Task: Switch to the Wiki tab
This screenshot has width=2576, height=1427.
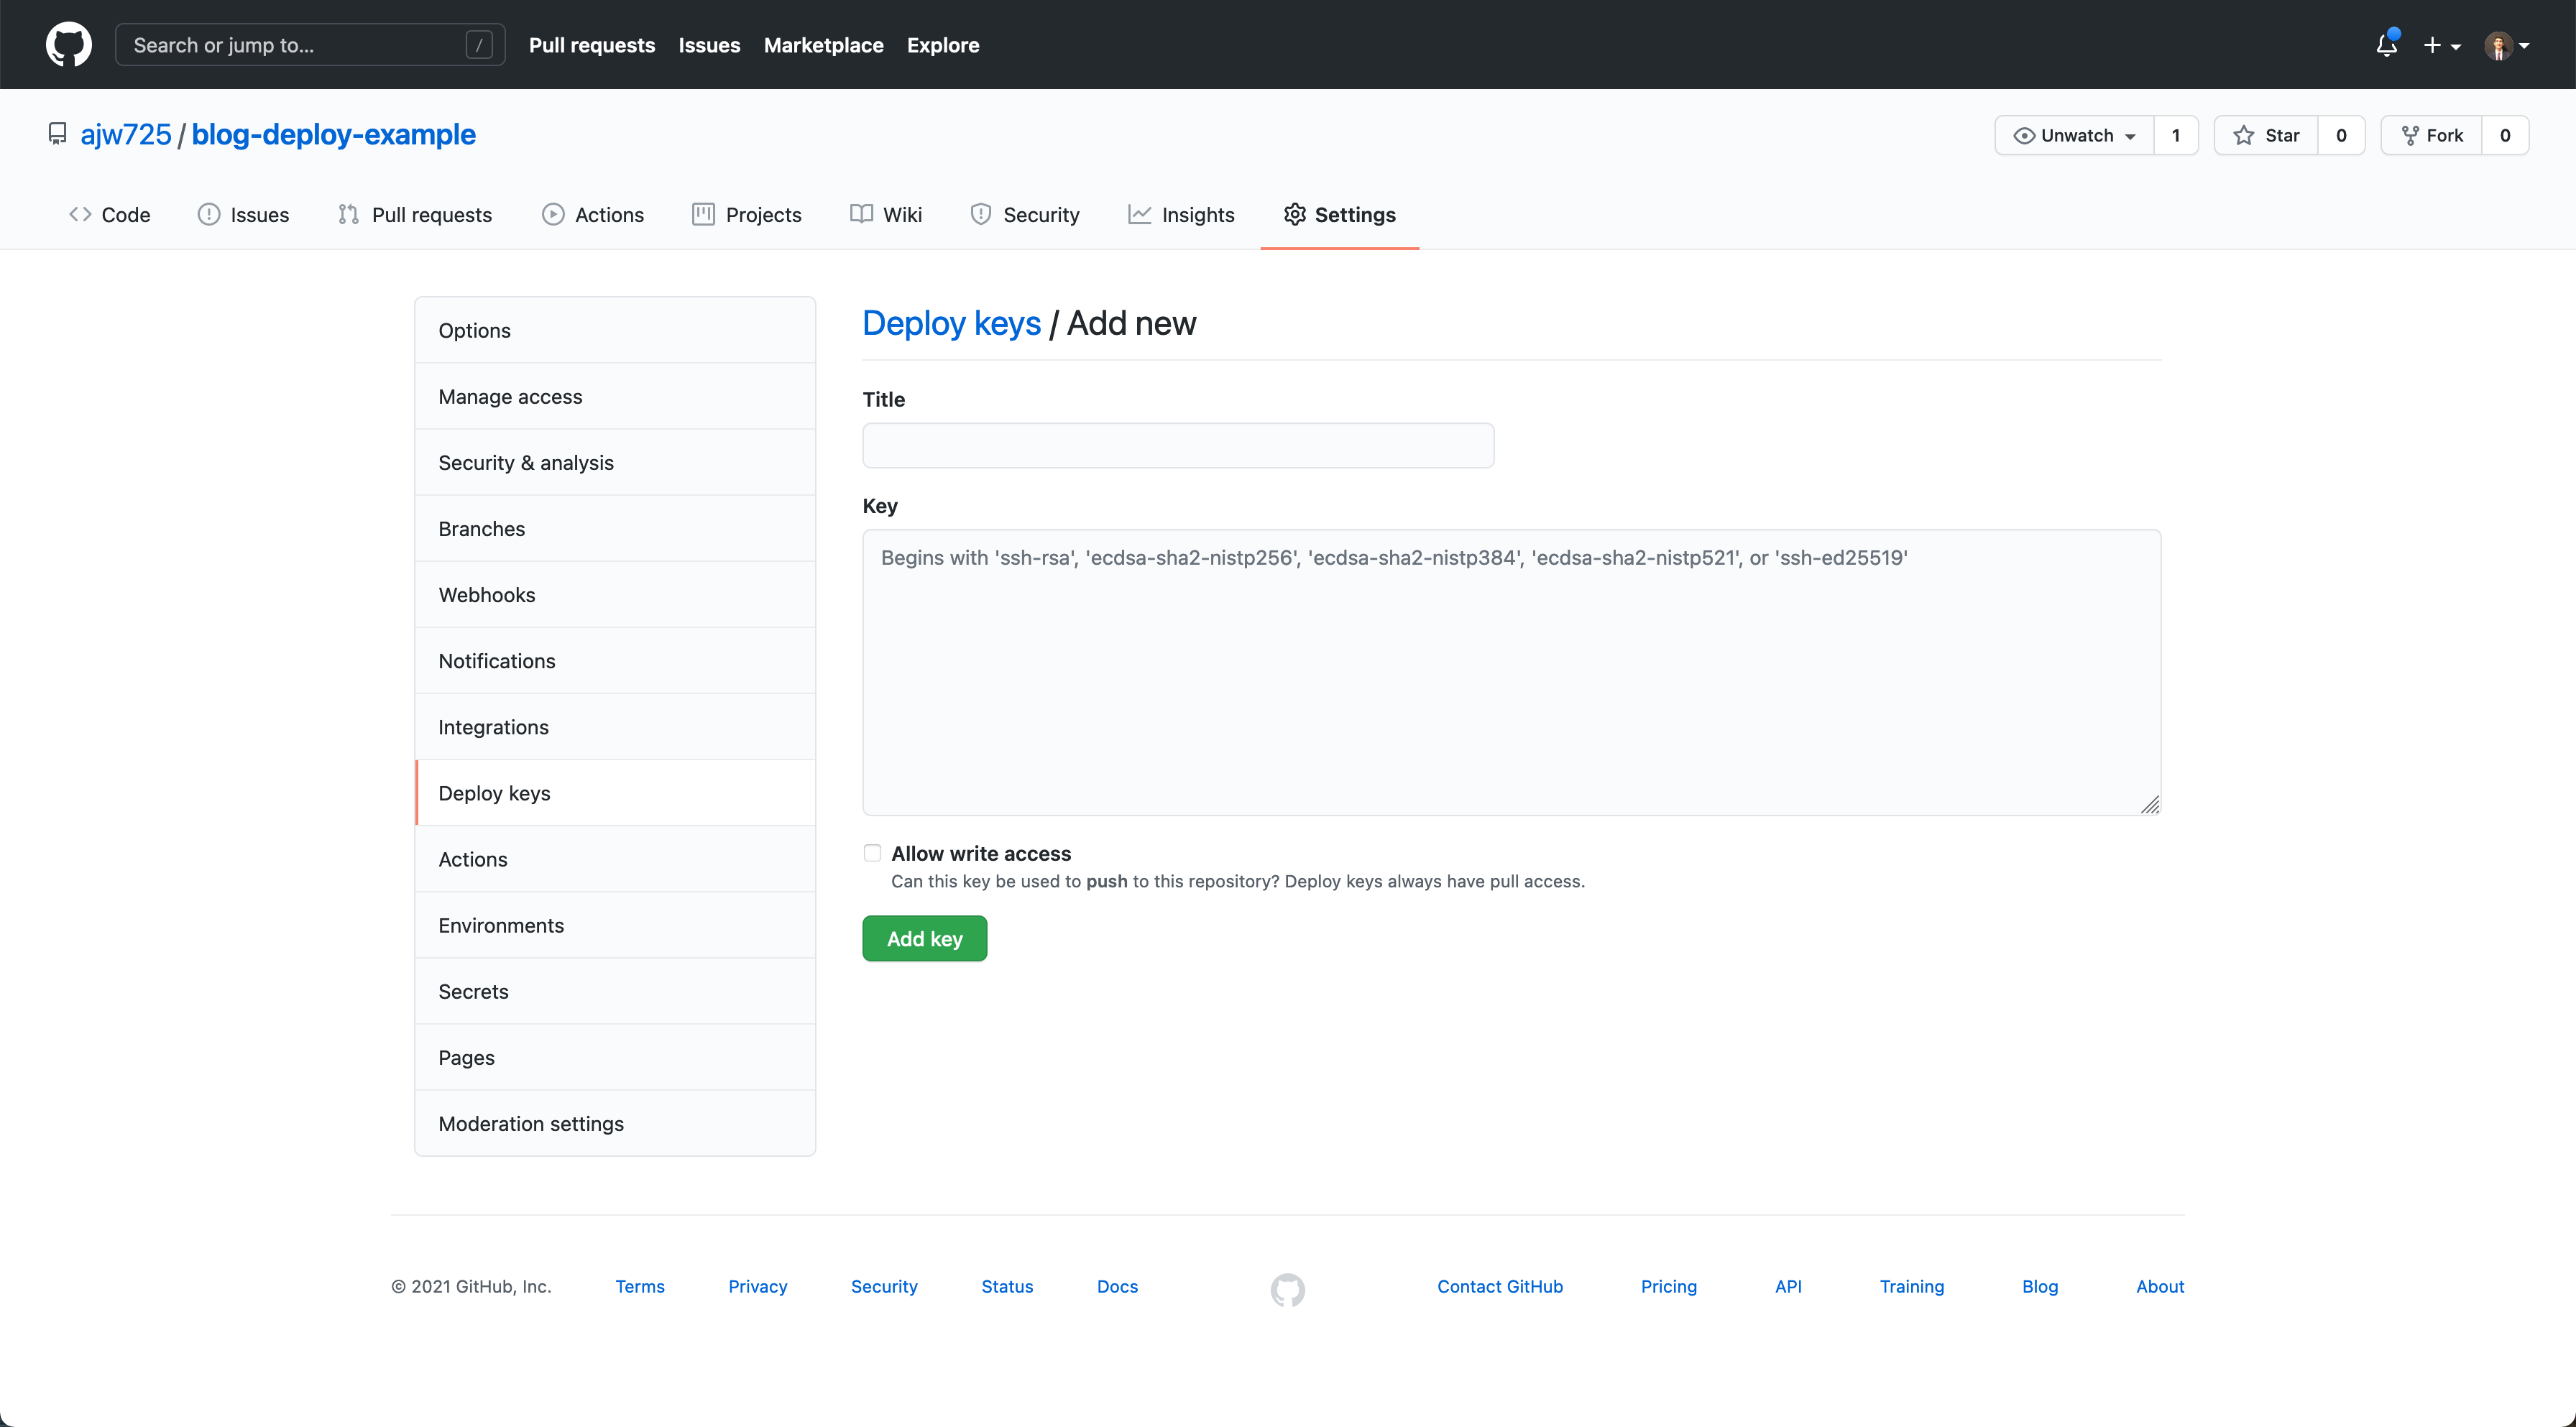Action: [901, 214]
